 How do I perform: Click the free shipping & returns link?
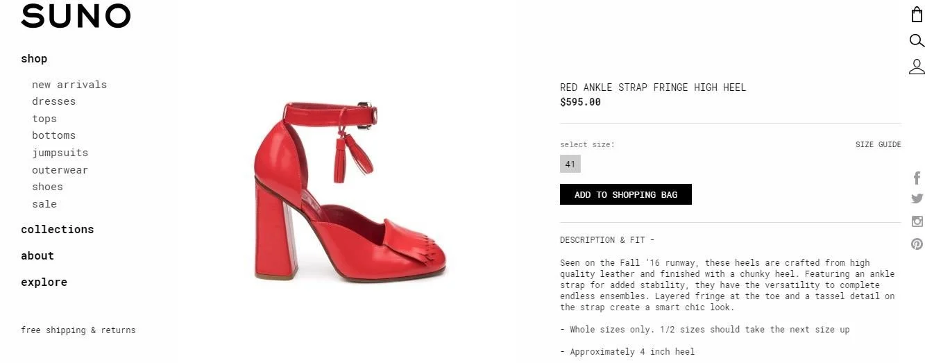click(78, 330)
